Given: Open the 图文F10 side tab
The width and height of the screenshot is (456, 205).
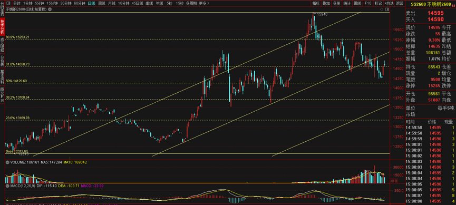Looking at the screenshot, I should pyautogui.click(x=2, y=94).
